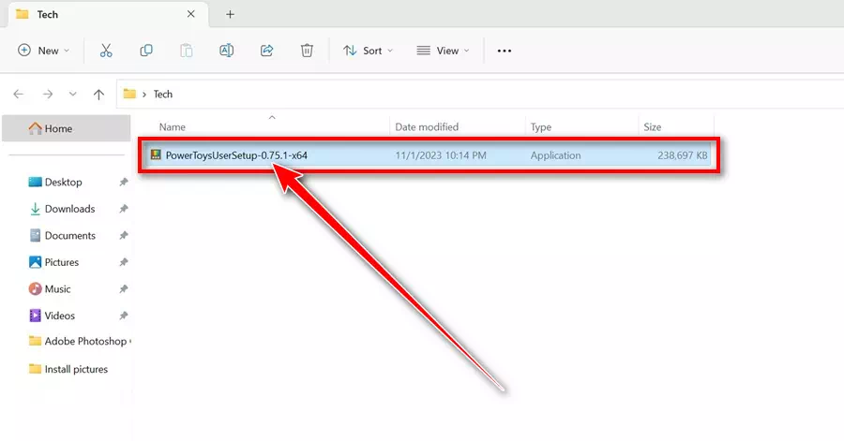Unpin Videos using its pin icon
Viewport: 844px width, 441px height.
123,316
